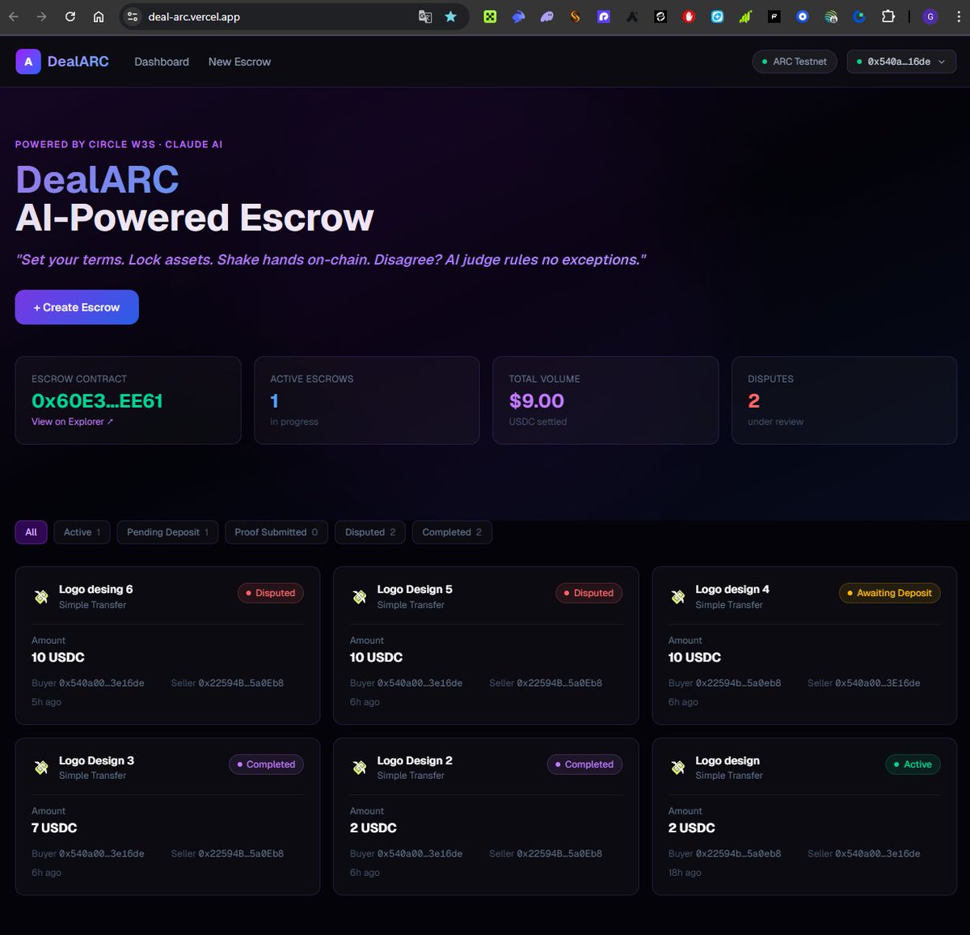The height and width of the screenshot is (935, 970).
Task: Select the New Escrow navigation item
Action: 239,61
